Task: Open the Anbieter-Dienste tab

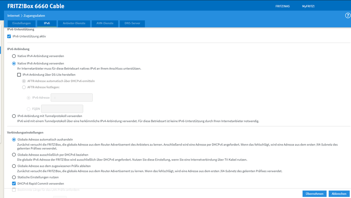Action: coord(74,23)
